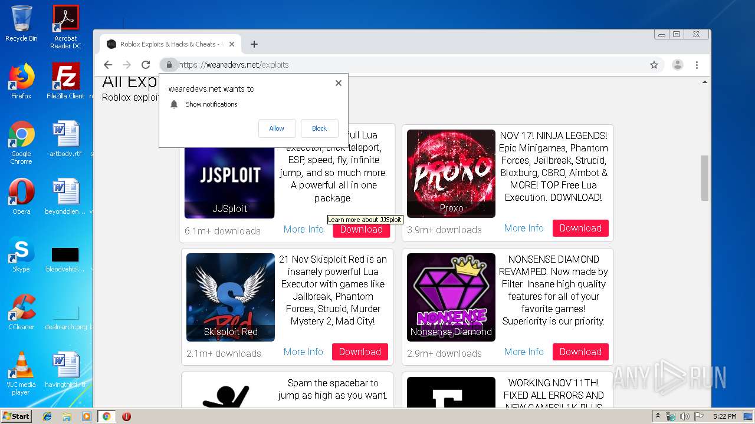
Task: Open More Info for Proxo
Action: [524, 228]
